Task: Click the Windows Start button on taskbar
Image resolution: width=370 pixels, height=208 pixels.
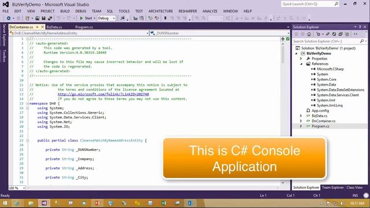Action: pos(5,203)
